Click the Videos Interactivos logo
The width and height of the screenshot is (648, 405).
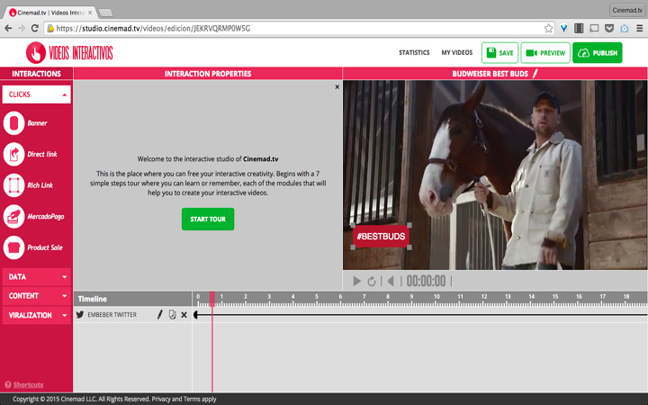click(69, 52)
